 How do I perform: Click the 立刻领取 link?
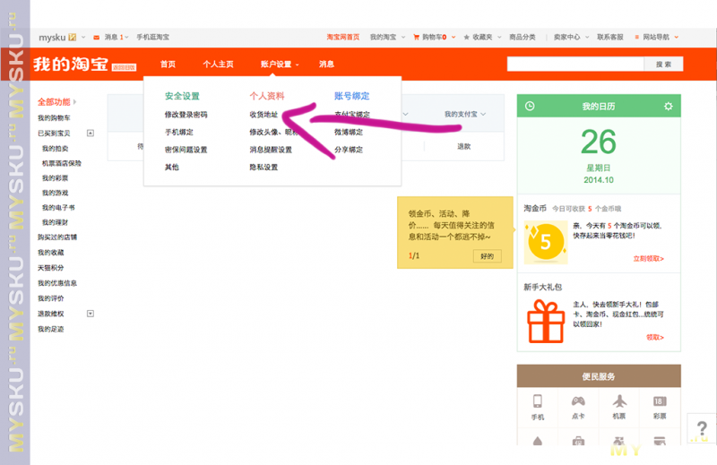tap(648, 258)
